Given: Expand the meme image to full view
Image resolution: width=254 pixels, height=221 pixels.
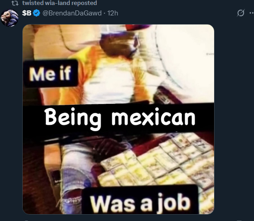Looking at the screenshot, I should point(118,119).
